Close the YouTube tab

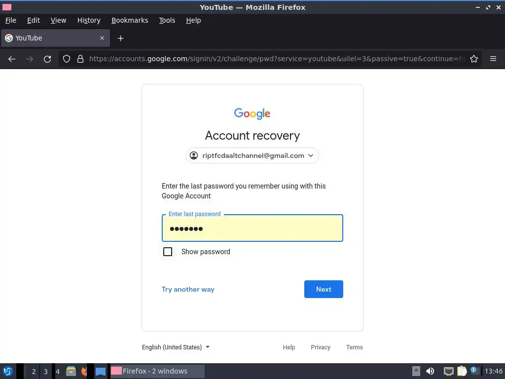pos(102,38)
